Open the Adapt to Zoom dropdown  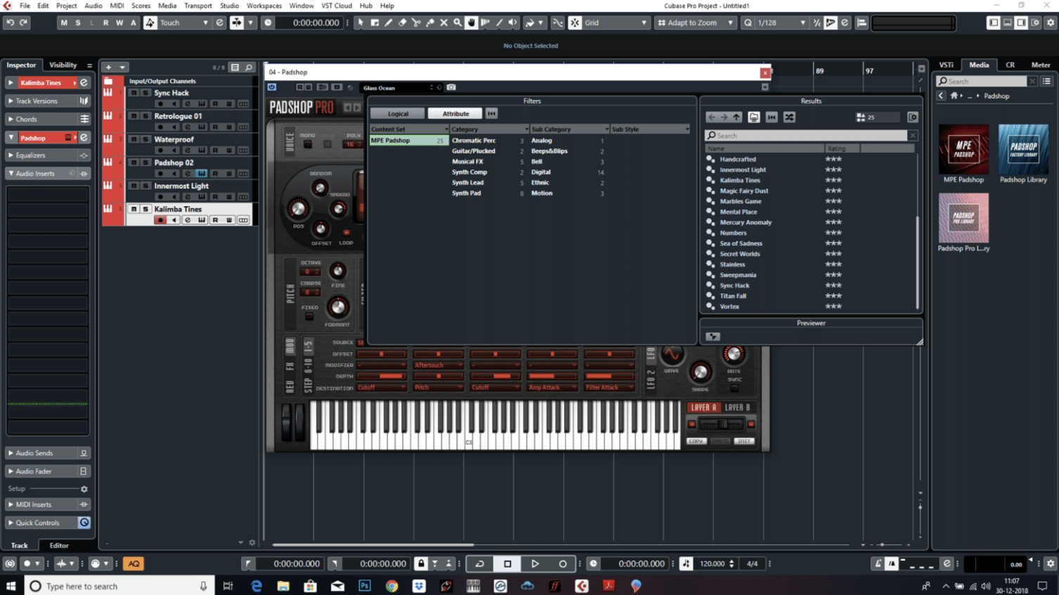point(695,23)
